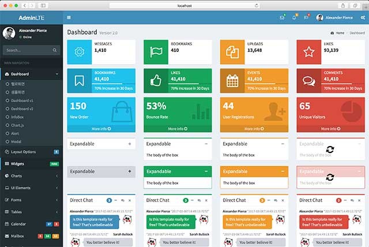Open the messages envelope icon in header

282,17
